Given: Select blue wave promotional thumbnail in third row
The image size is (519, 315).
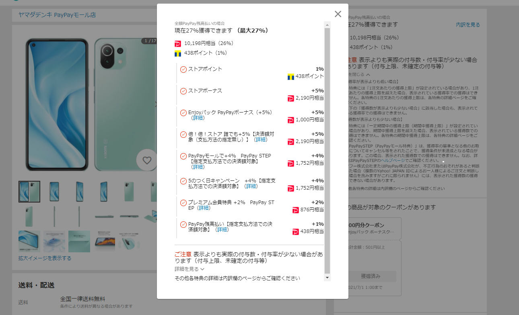Looking at the screenshot, I should tap(54, 241).
